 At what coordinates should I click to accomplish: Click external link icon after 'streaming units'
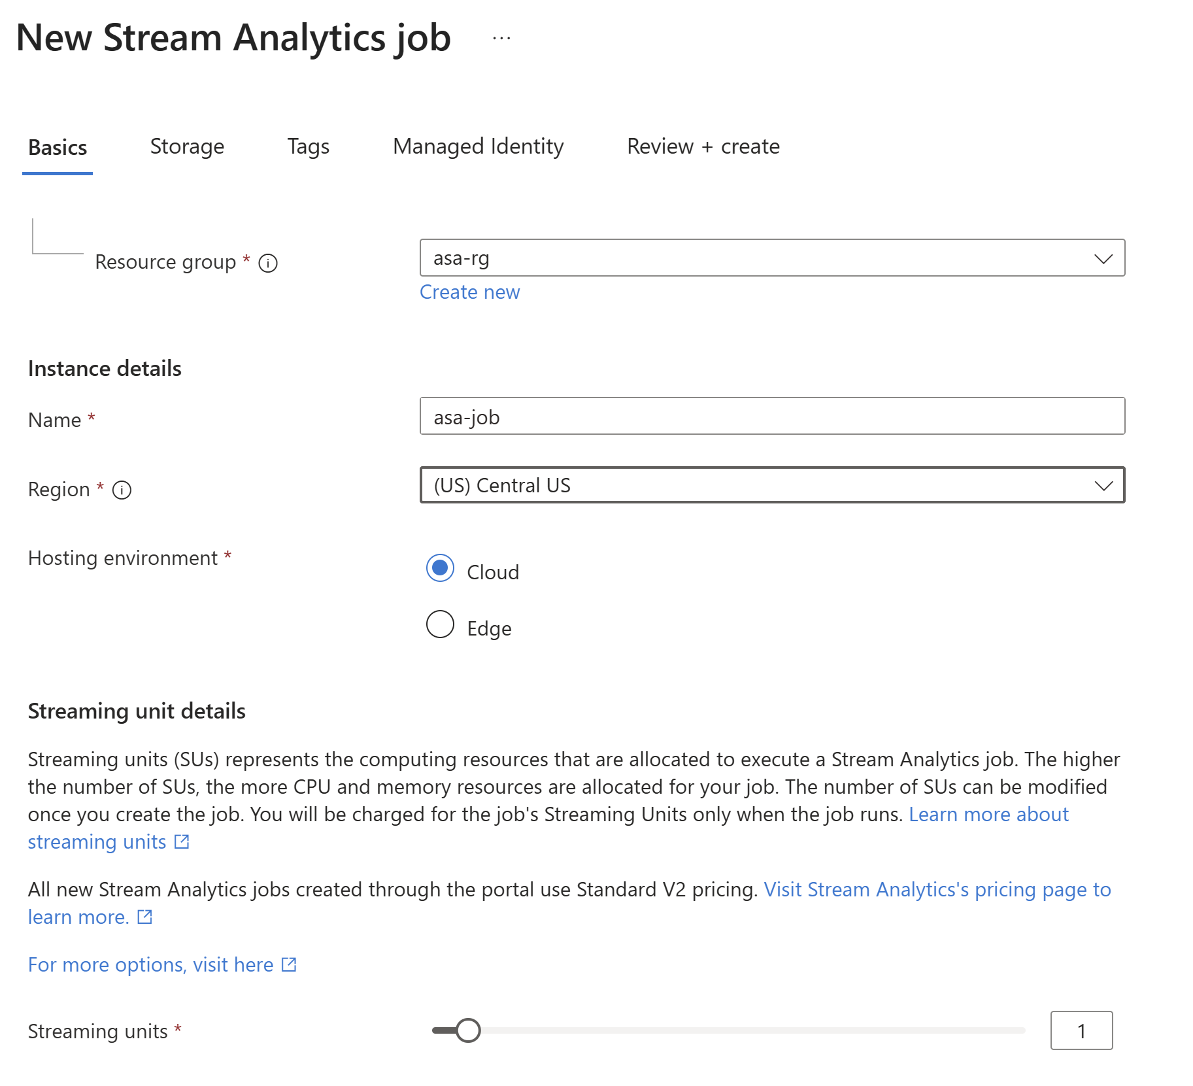point(182,841)
